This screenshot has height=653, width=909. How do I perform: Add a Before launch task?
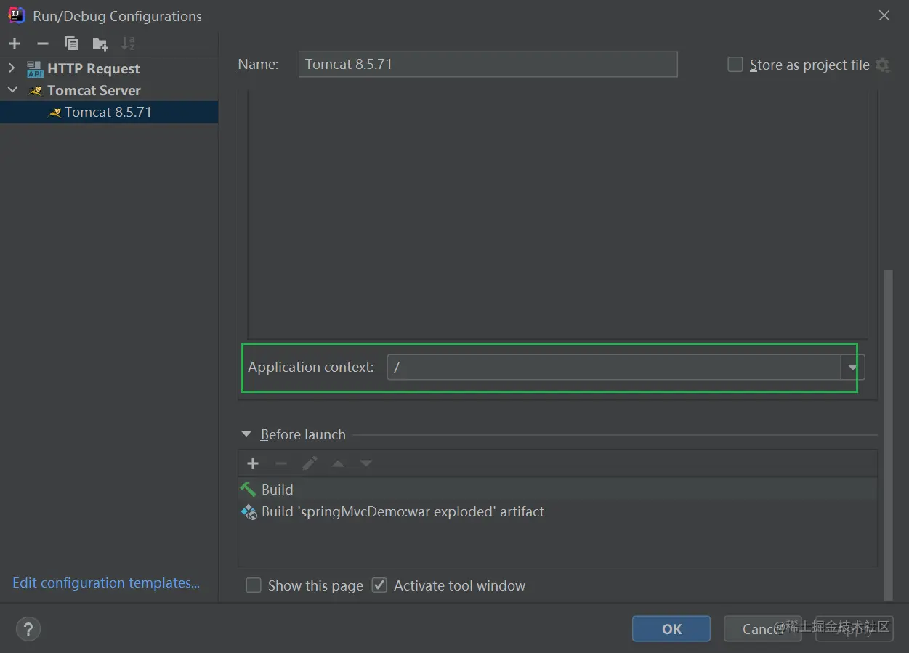[253, 463]
